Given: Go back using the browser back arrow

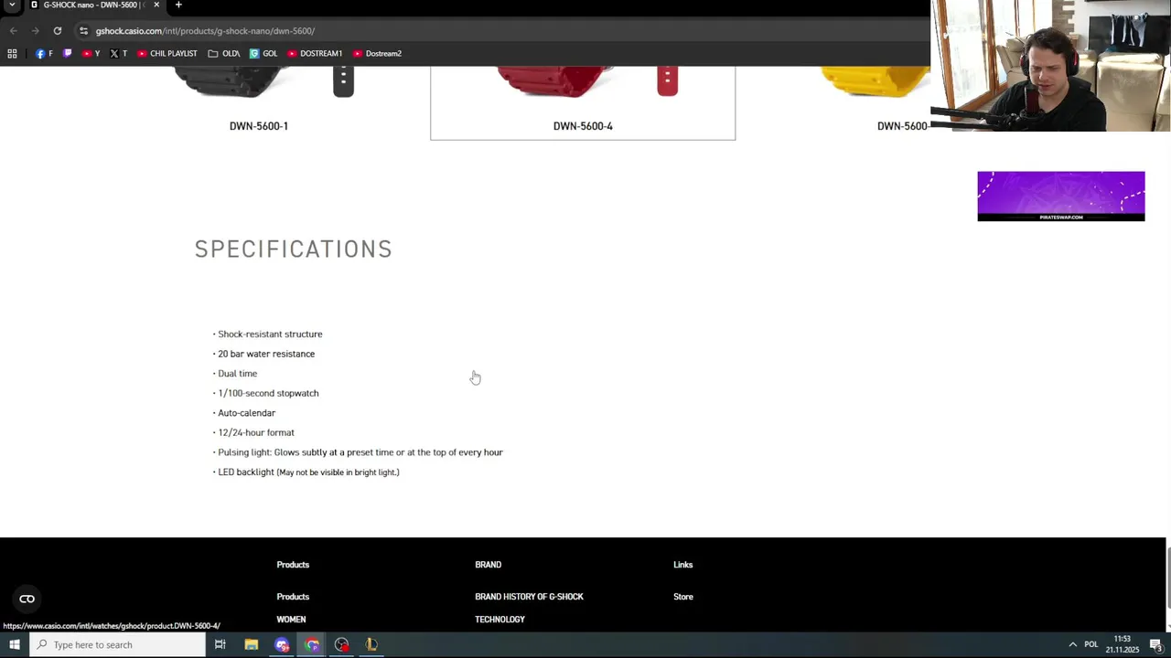Looking at the screenshot, I should [13, 30].
